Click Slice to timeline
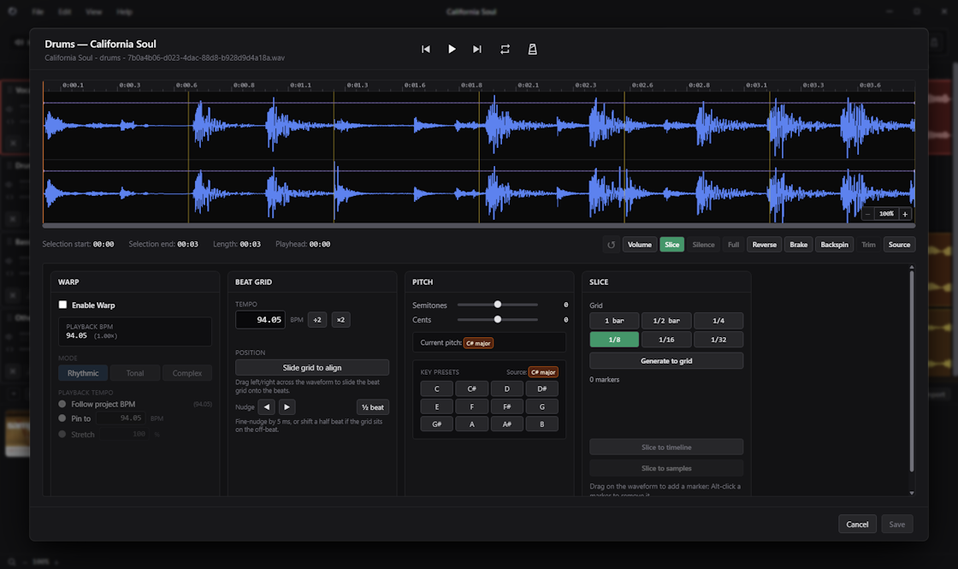This screenshot has width=958, height=569. (x=666, y=447)
